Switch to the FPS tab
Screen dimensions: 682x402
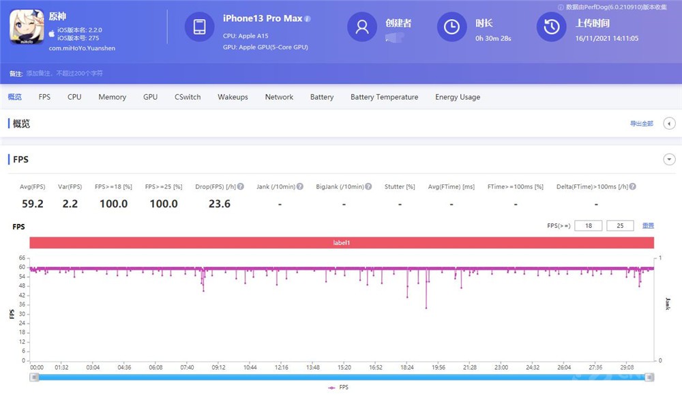click(44, 97)
